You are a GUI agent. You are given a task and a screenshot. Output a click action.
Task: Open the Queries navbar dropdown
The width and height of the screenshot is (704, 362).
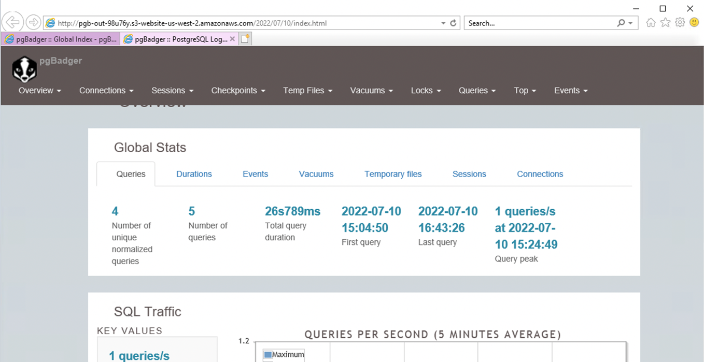coord(477,91)
